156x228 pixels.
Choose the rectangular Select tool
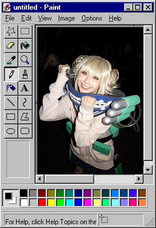25,31
